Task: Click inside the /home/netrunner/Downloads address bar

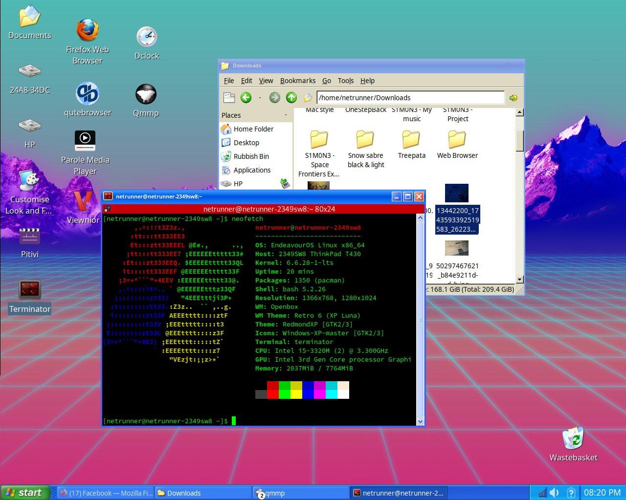Action: [x=411, y=97]
